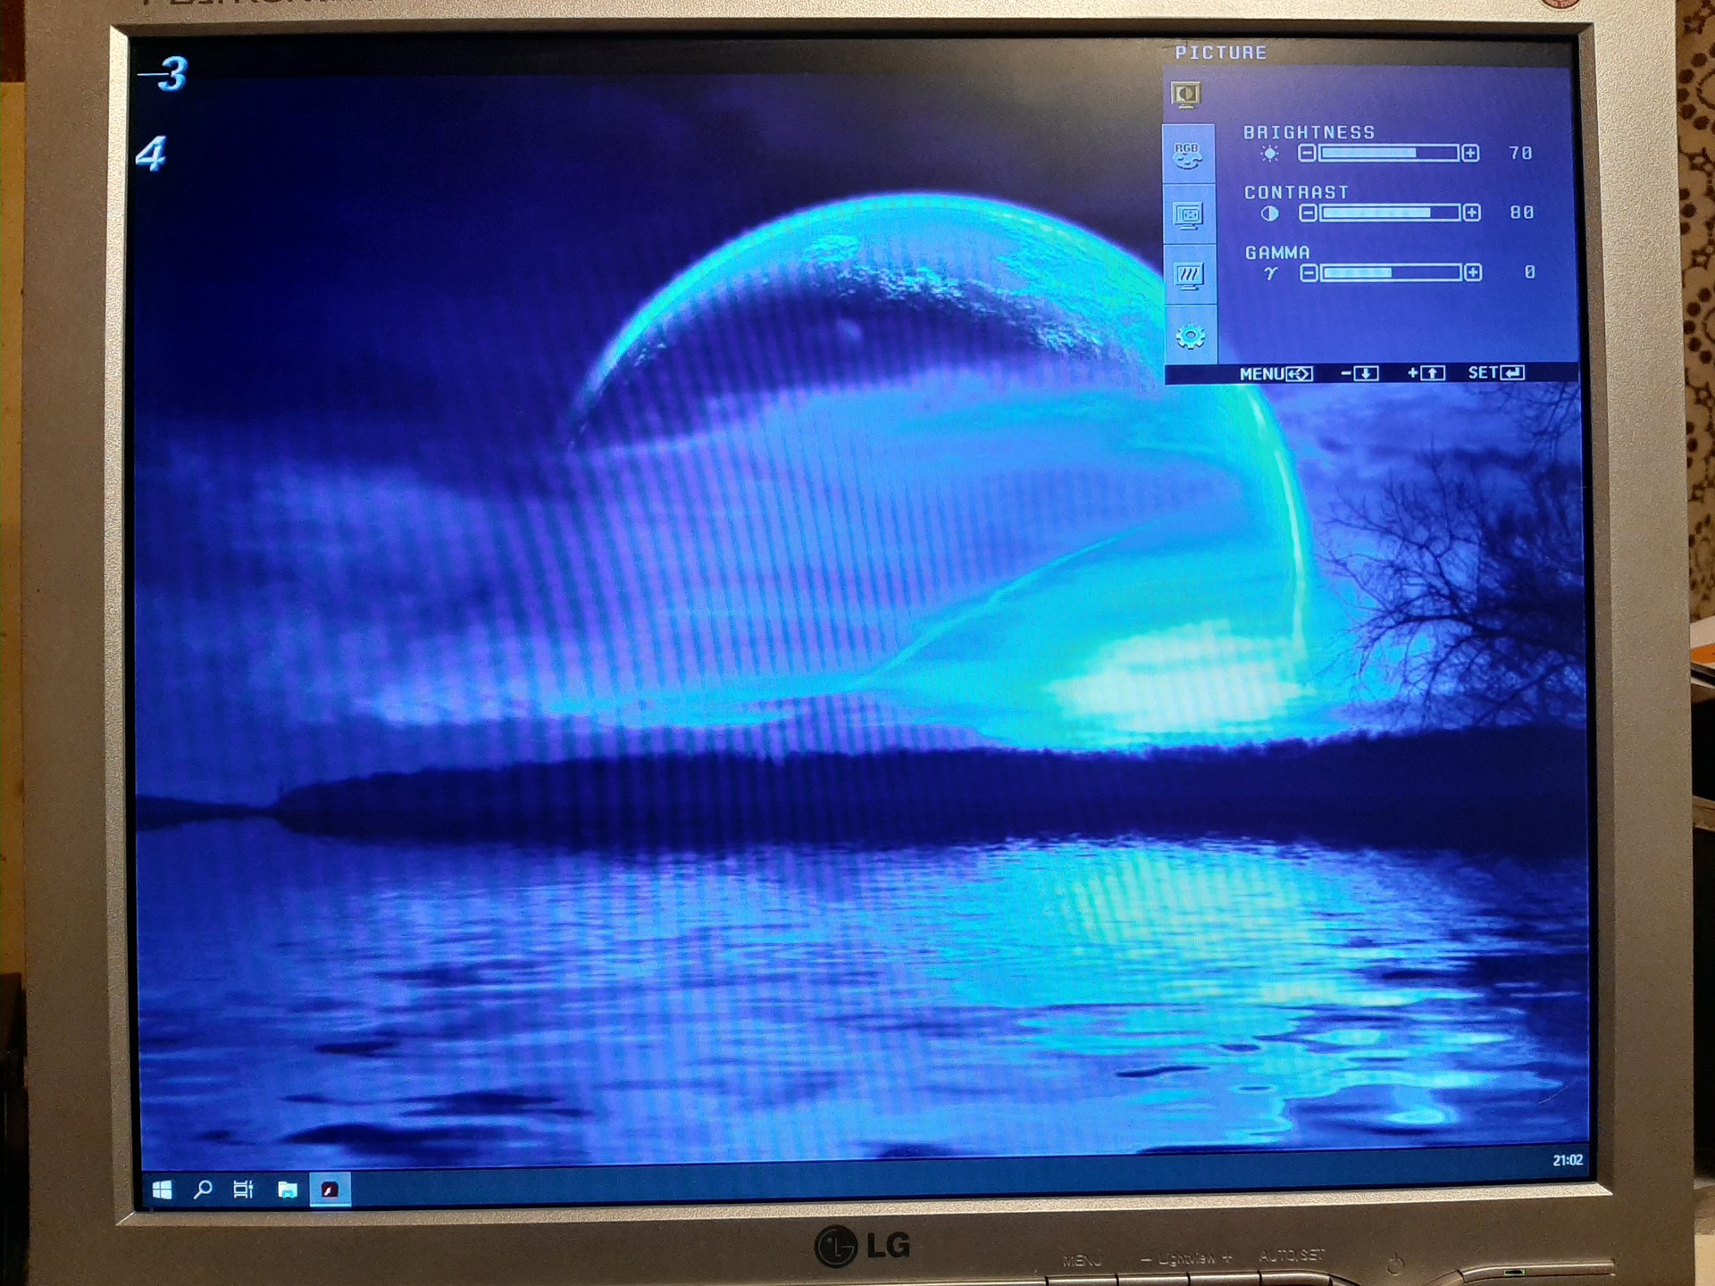This screenshot has height=1286, width=1715.
Task: Select the Picture tab icon in OSD
Action: pos(1186,95)
